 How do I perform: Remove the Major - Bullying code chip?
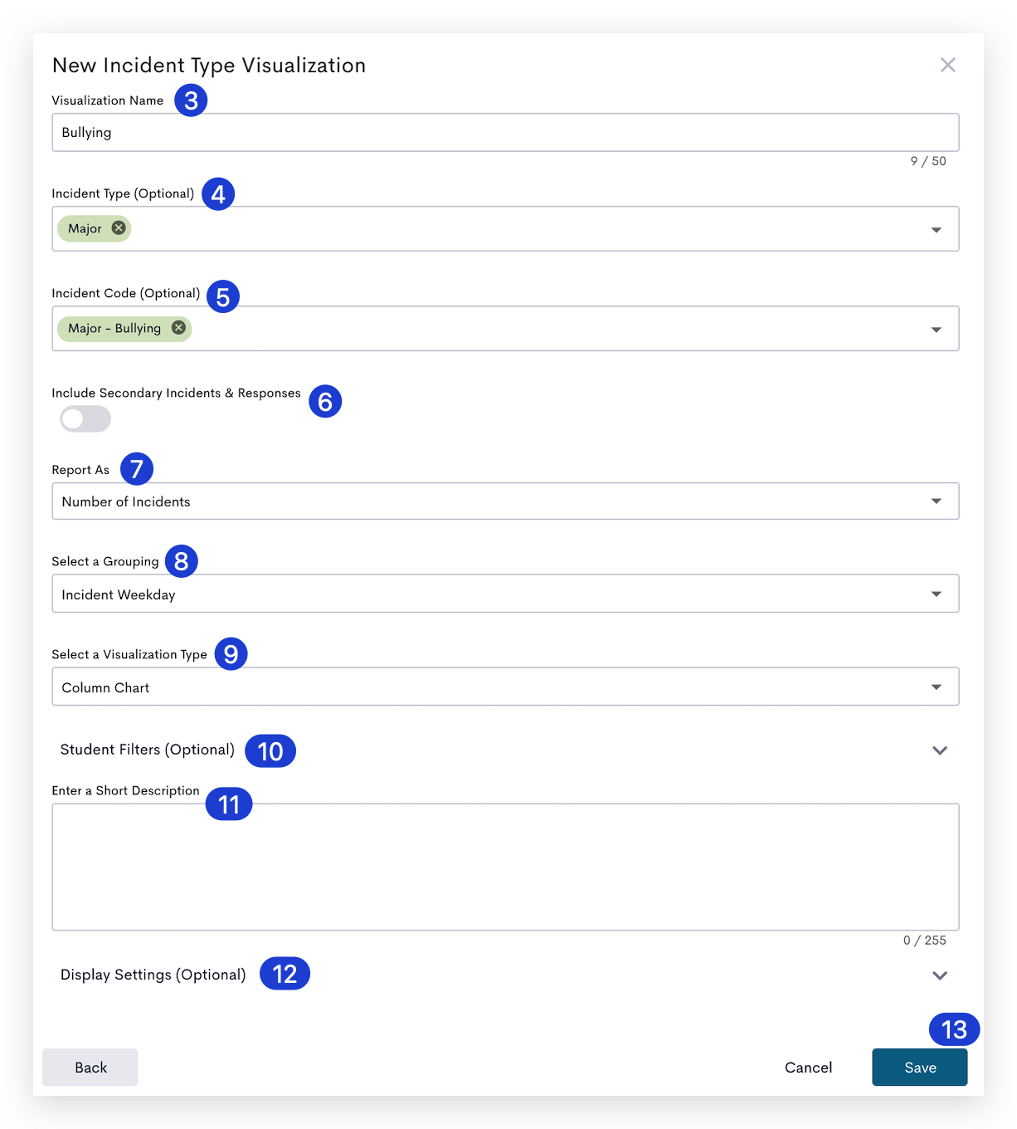pos(178,327)
